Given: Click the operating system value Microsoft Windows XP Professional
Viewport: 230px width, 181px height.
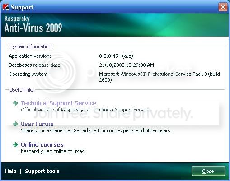Looking at the screenshot, I should point(160,77).
